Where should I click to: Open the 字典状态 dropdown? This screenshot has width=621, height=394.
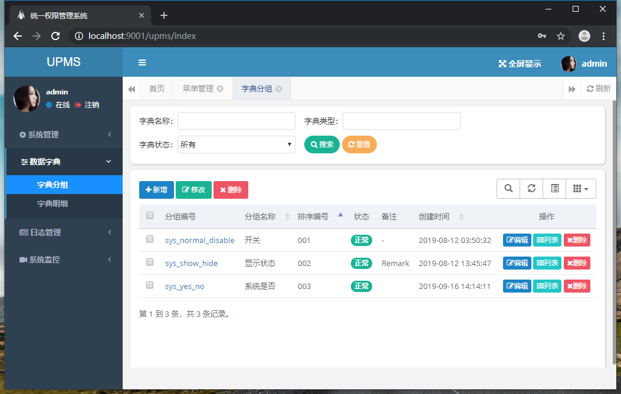tap(236, 145)
